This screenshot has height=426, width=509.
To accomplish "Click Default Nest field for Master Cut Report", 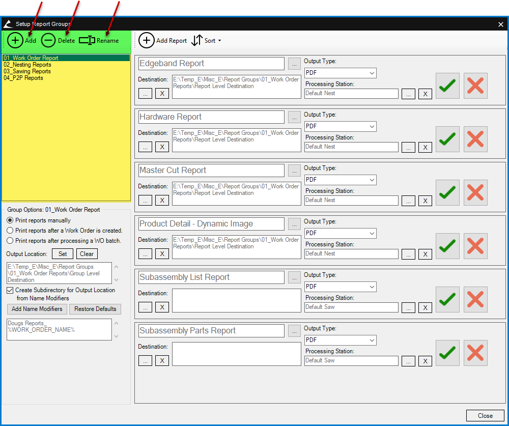I will (x=351, y=201).
